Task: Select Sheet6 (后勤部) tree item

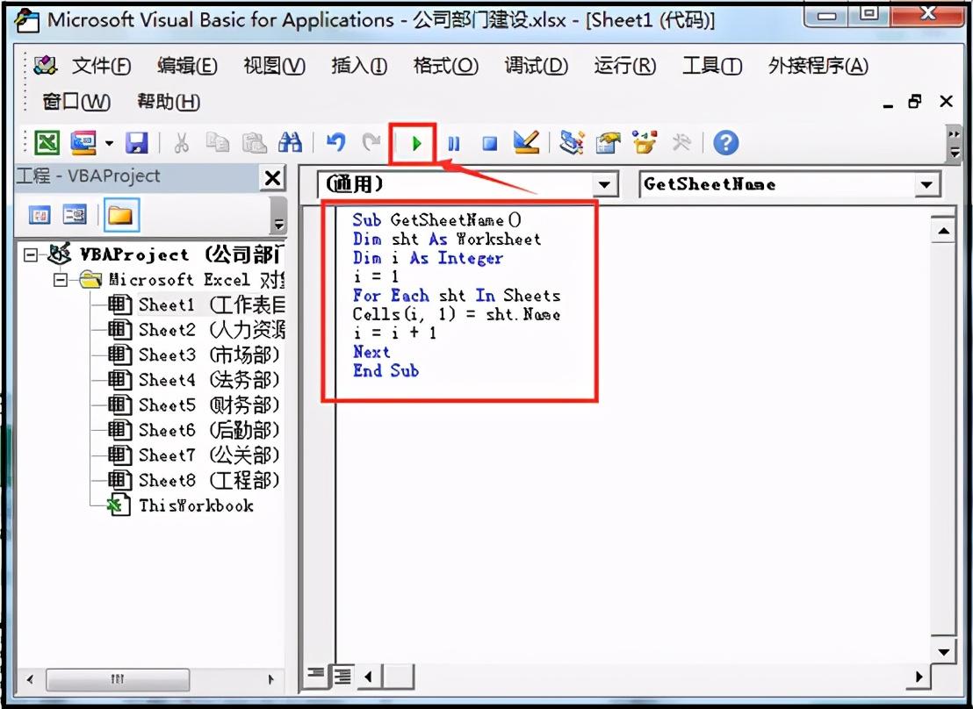Action: (193, 430)
